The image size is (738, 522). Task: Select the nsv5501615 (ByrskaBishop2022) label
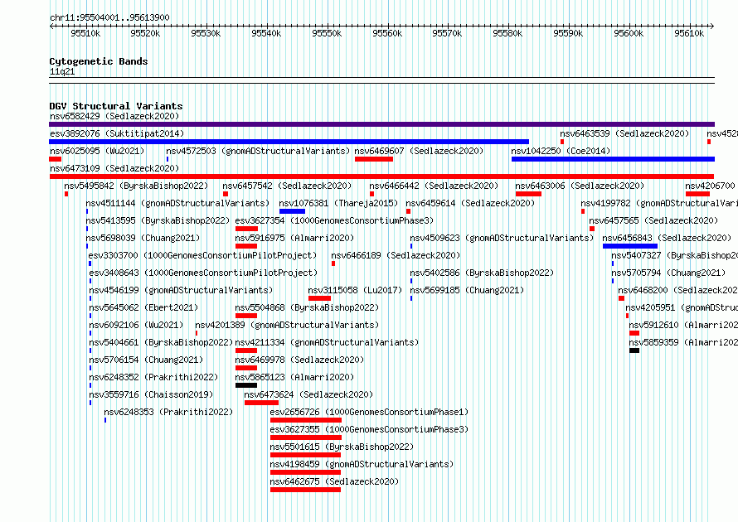tap(342, 447)
